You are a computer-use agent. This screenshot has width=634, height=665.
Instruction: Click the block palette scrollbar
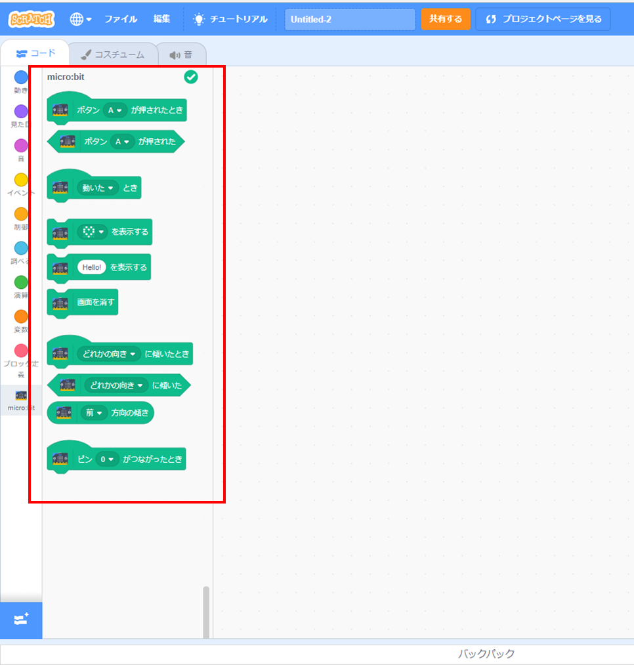coord(206,612)
